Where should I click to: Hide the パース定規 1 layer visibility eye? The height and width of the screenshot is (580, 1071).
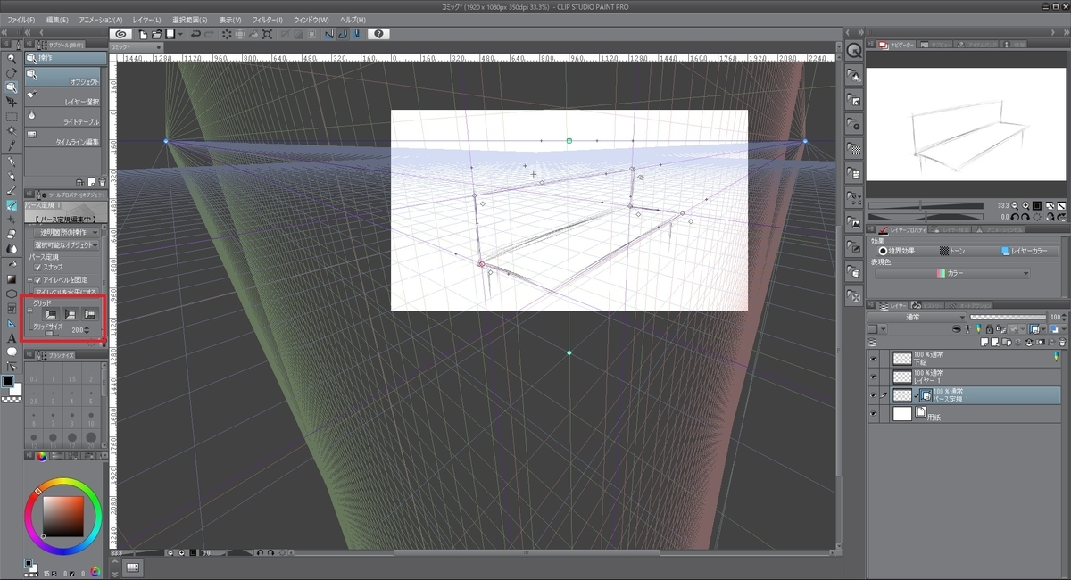point(875,394)
